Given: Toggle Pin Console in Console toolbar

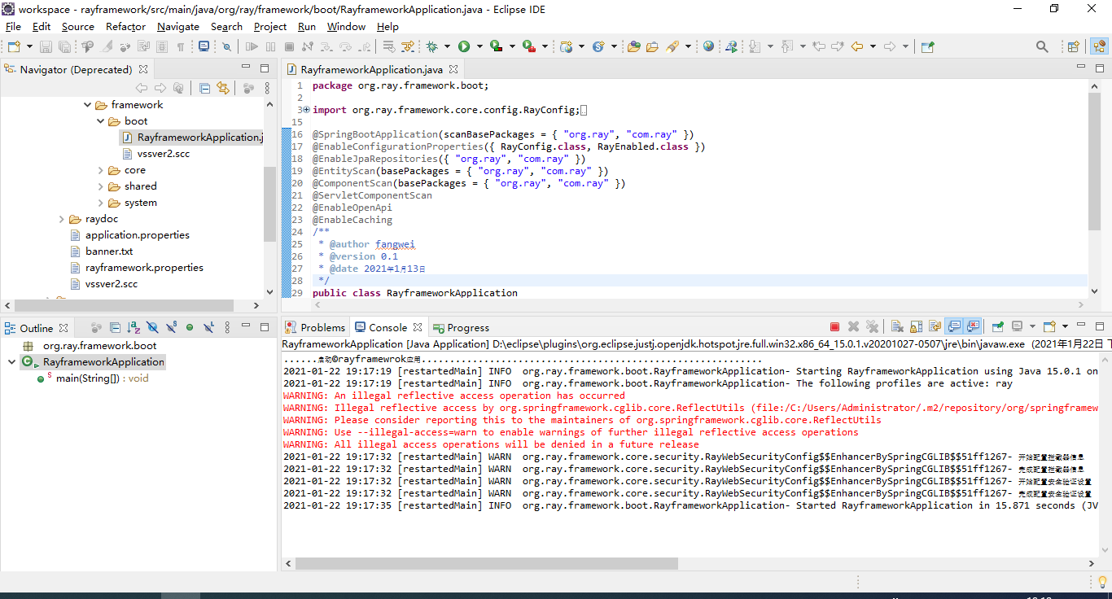Looking at the screenshot, I should pos(997,327).
